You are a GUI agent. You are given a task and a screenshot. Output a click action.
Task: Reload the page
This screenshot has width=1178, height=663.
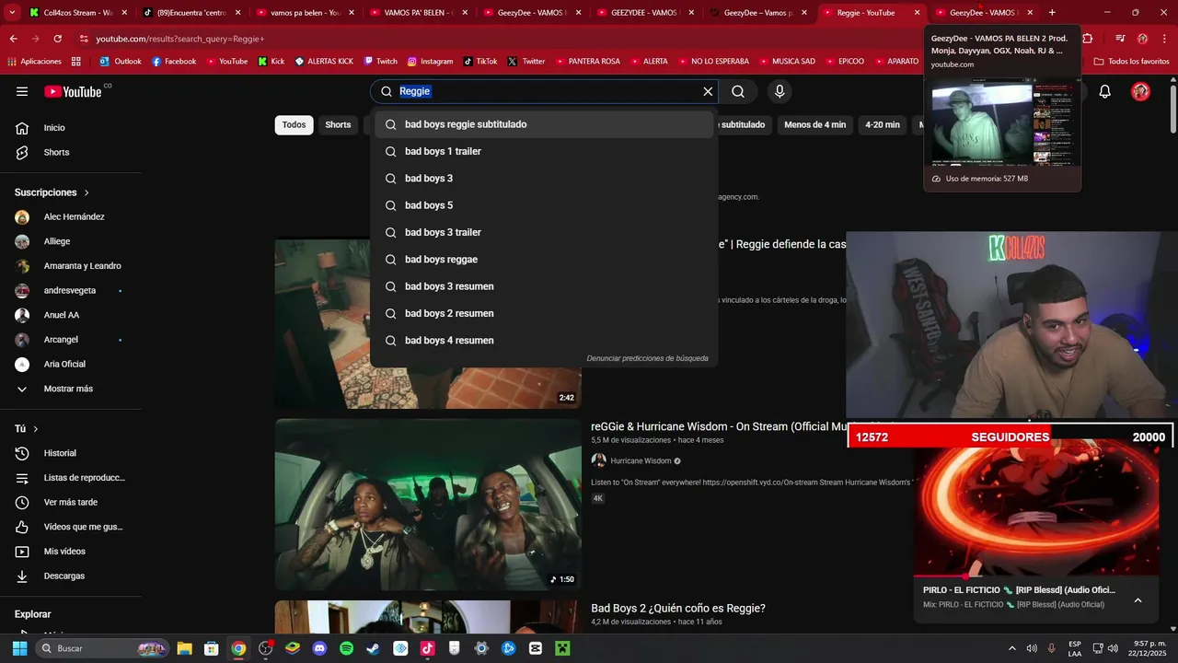(x=57, y=39)
